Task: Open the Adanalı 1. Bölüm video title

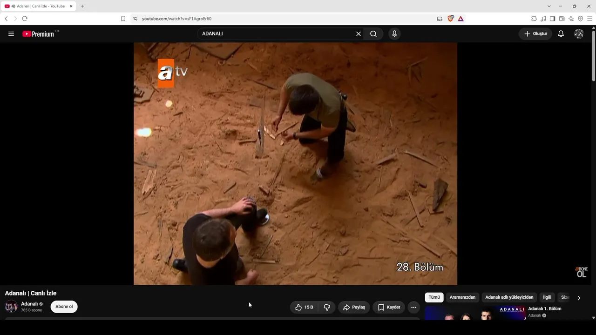Action: (x=545, y=309)
